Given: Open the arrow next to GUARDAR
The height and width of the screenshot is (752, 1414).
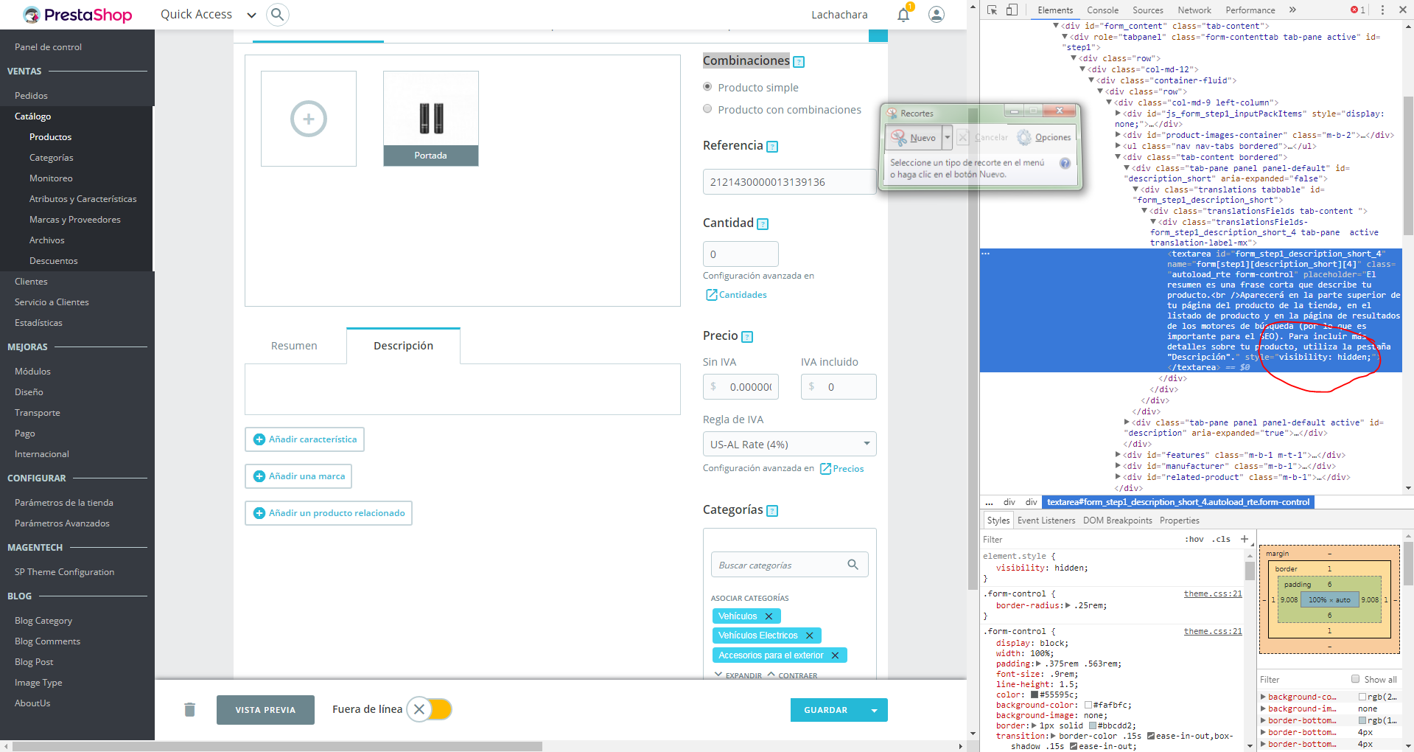Looking at the screenshot, I should (x=875, y=710).
